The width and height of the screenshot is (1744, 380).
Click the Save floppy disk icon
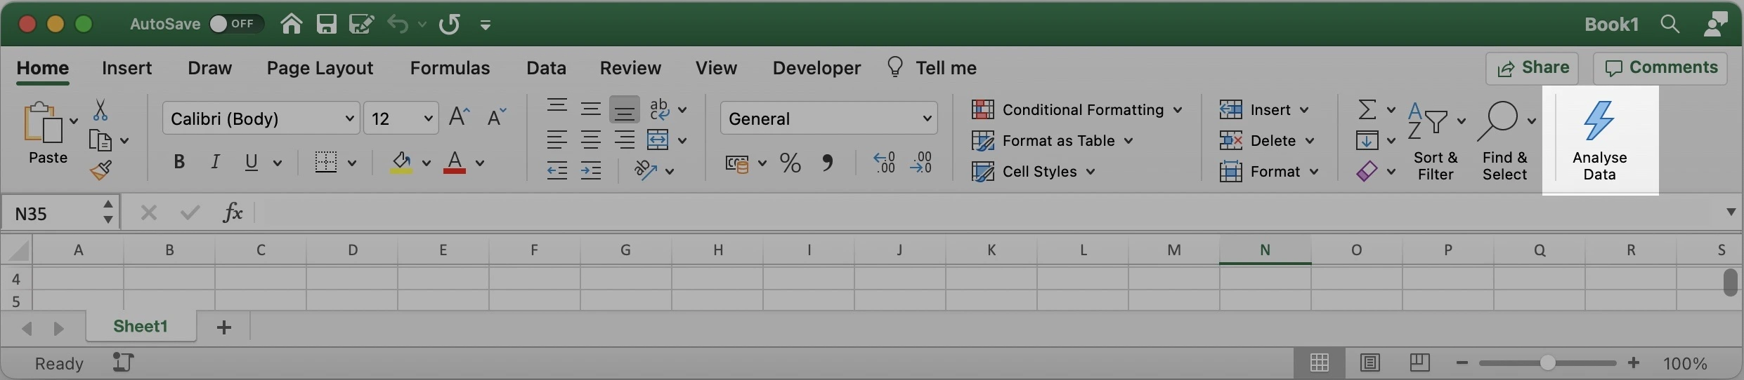pyautogui.click(x=326, y=25)
